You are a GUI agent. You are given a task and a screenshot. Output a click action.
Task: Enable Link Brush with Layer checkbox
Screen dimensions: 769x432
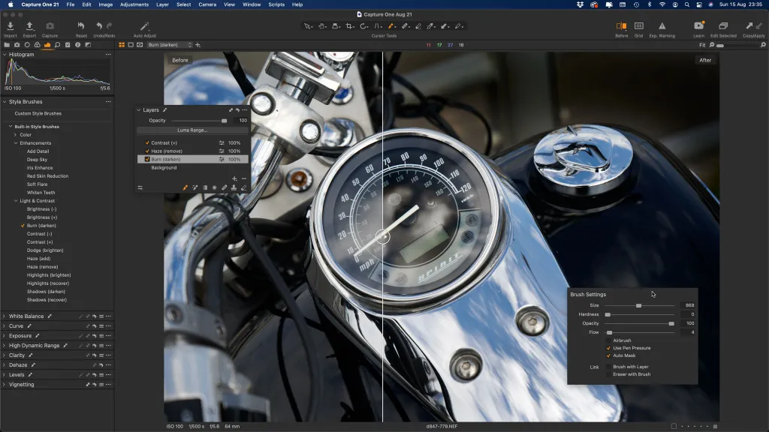pos(608,367)
